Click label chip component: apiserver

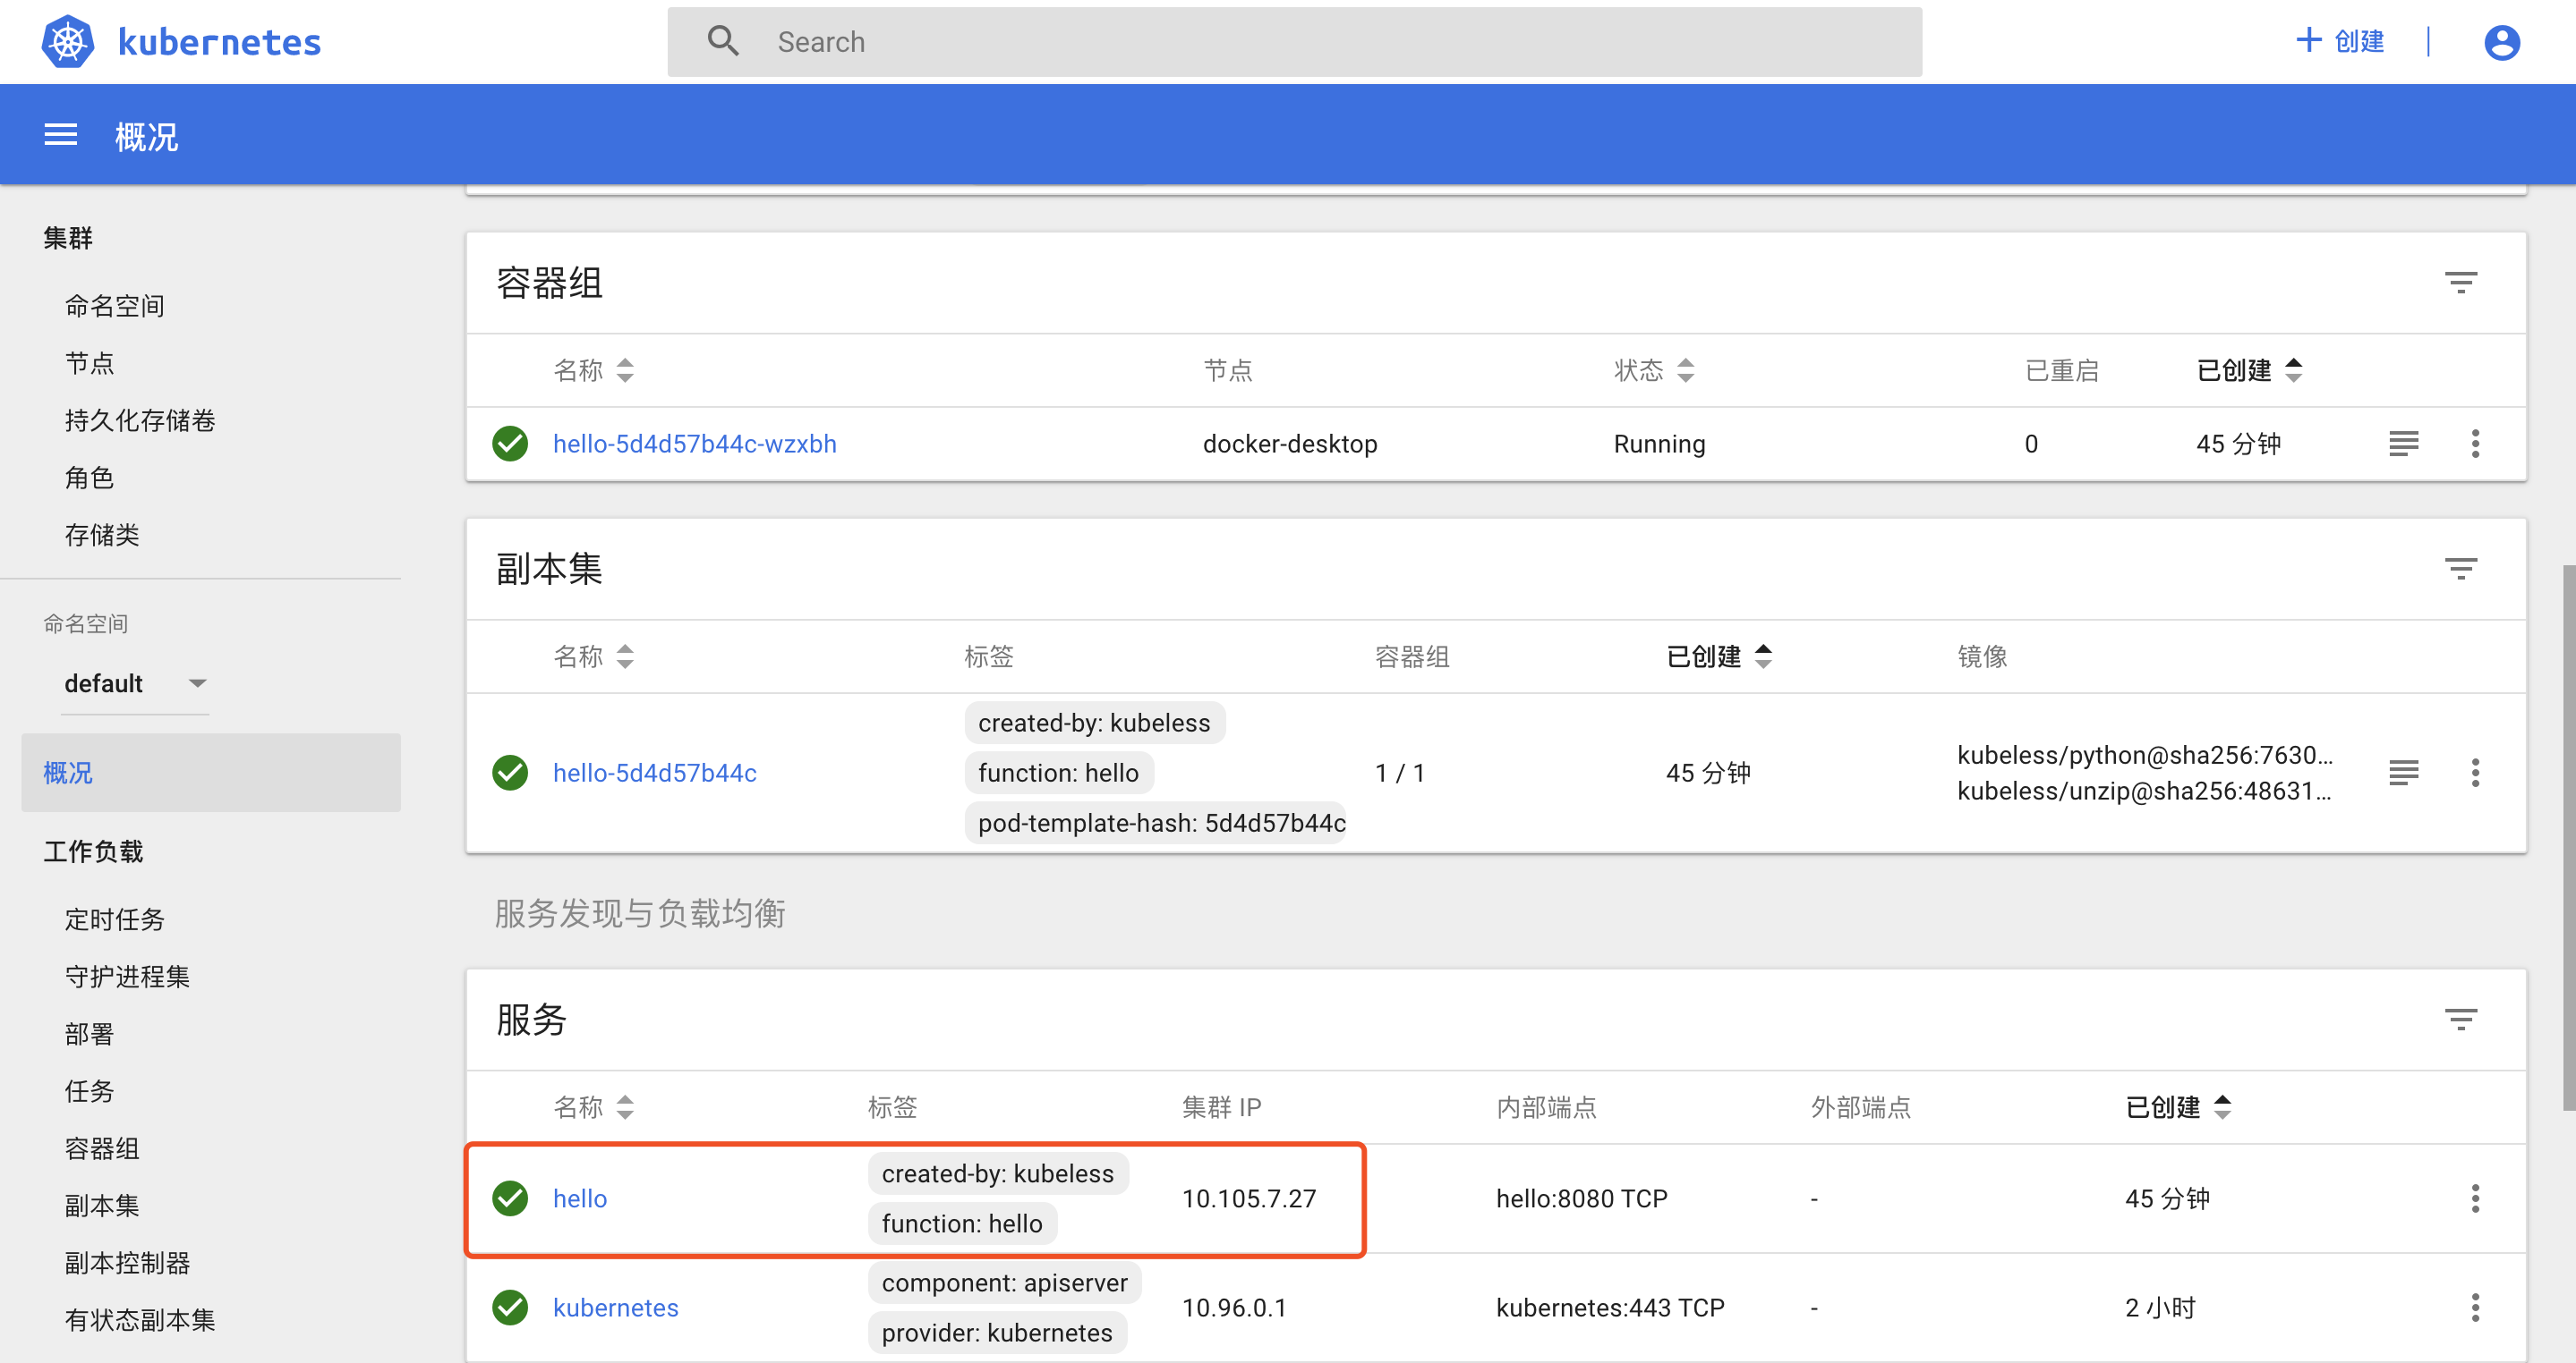1004,1282
